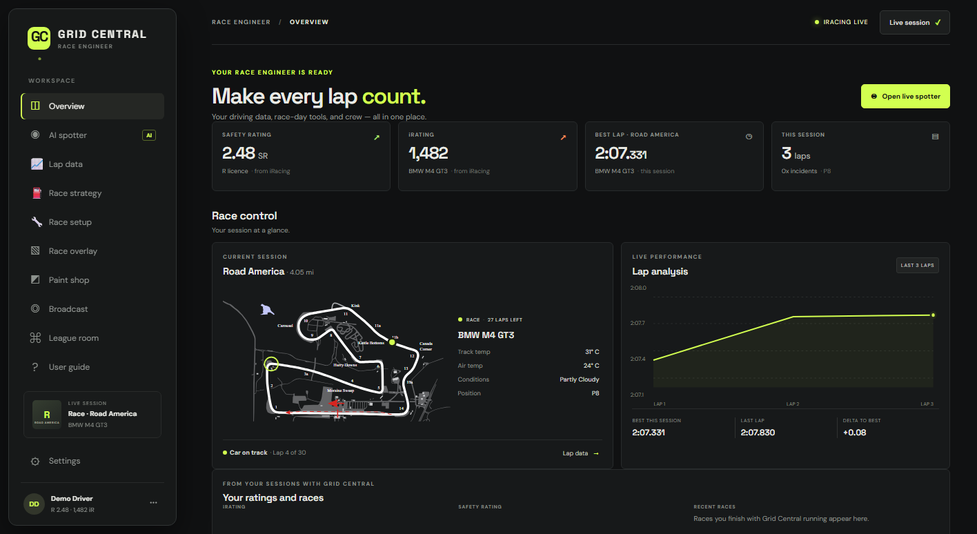The width and height of the screenshot is (977, 534).
Task: Click Best Lap clock icon
Action: click(x=749, y=137)
